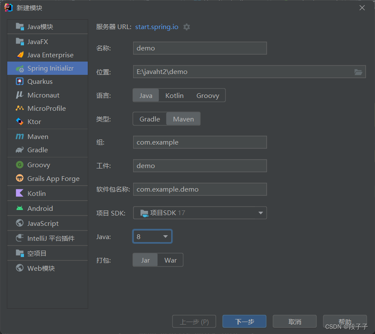Focus the 工件 field containing demo

(200, 166)
